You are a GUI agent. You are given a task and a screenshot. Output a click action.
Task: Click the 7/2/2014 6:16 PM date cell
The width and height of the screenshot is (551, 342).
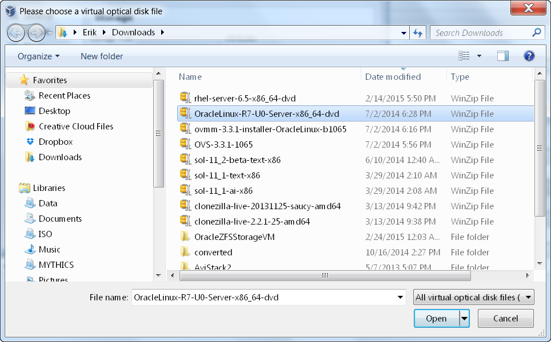tap(398, 129)
